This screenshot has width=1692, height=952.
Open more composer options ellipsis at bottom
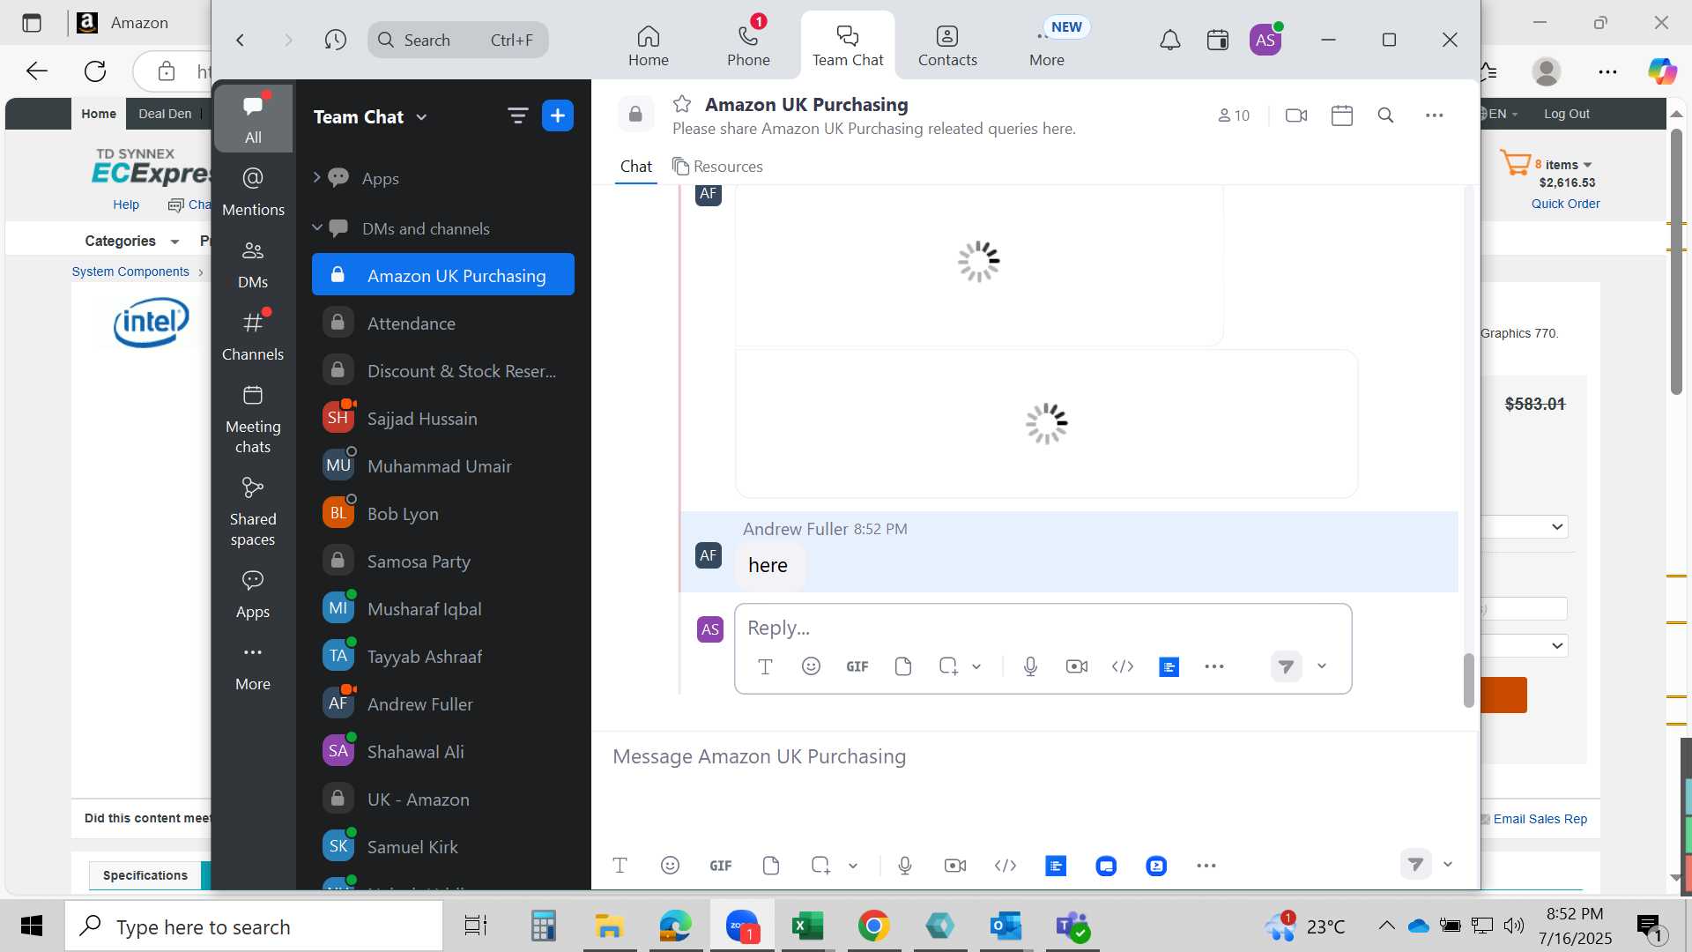click(1206, 866)
